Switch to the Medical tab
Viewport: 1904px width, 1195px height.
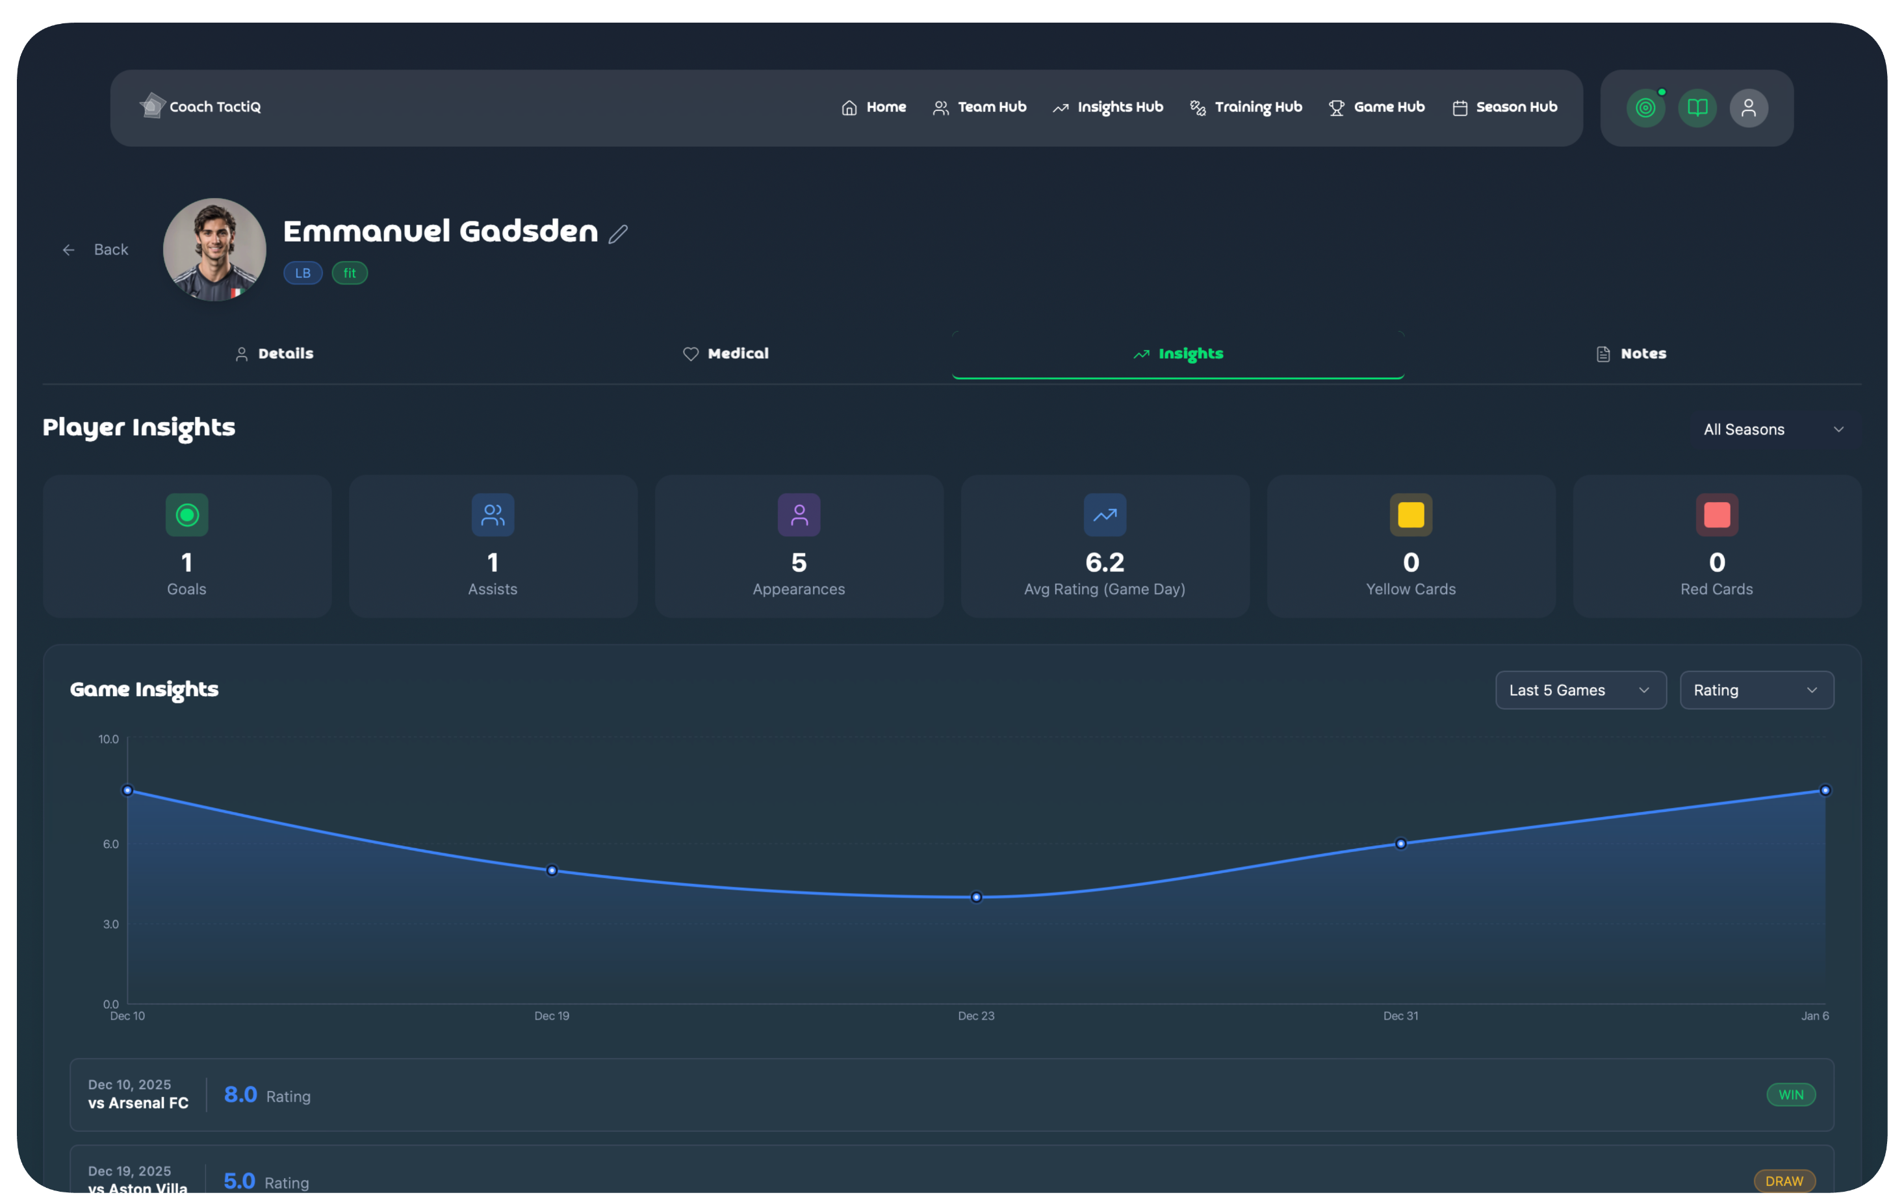tap(726, 353)
